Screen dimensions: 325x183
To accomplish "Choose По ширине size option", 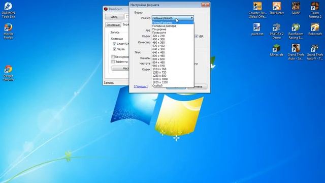I will (173, 29).
